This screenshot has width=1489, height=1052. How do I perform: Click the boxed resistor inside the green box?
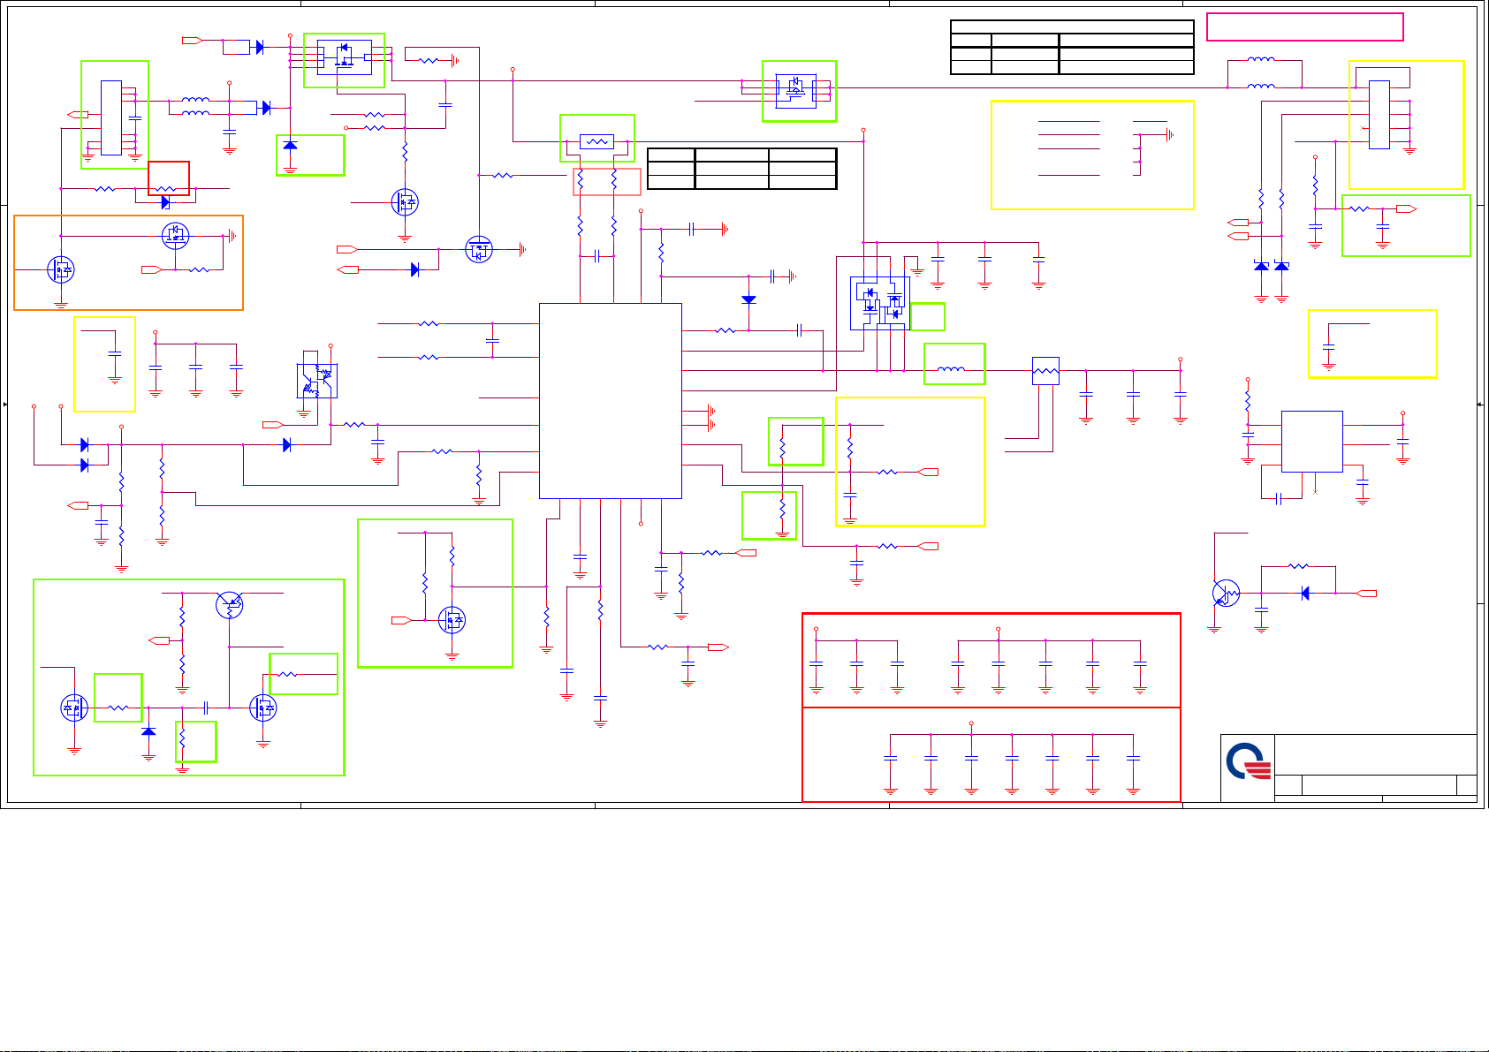[x=596, y=141]
